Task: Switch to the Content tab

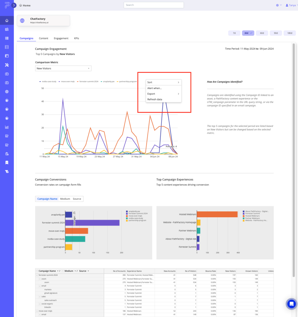Action: pyautogui.click(x=43, y=38)
